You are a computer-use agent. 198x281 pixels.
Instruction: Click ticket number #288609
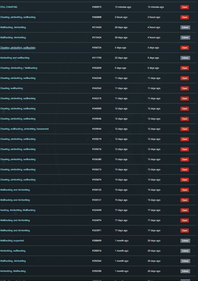[97, 240]
